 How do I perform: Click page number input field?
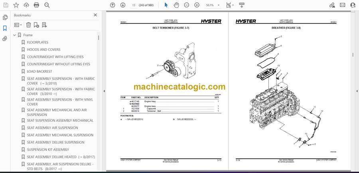coord(134,5)
